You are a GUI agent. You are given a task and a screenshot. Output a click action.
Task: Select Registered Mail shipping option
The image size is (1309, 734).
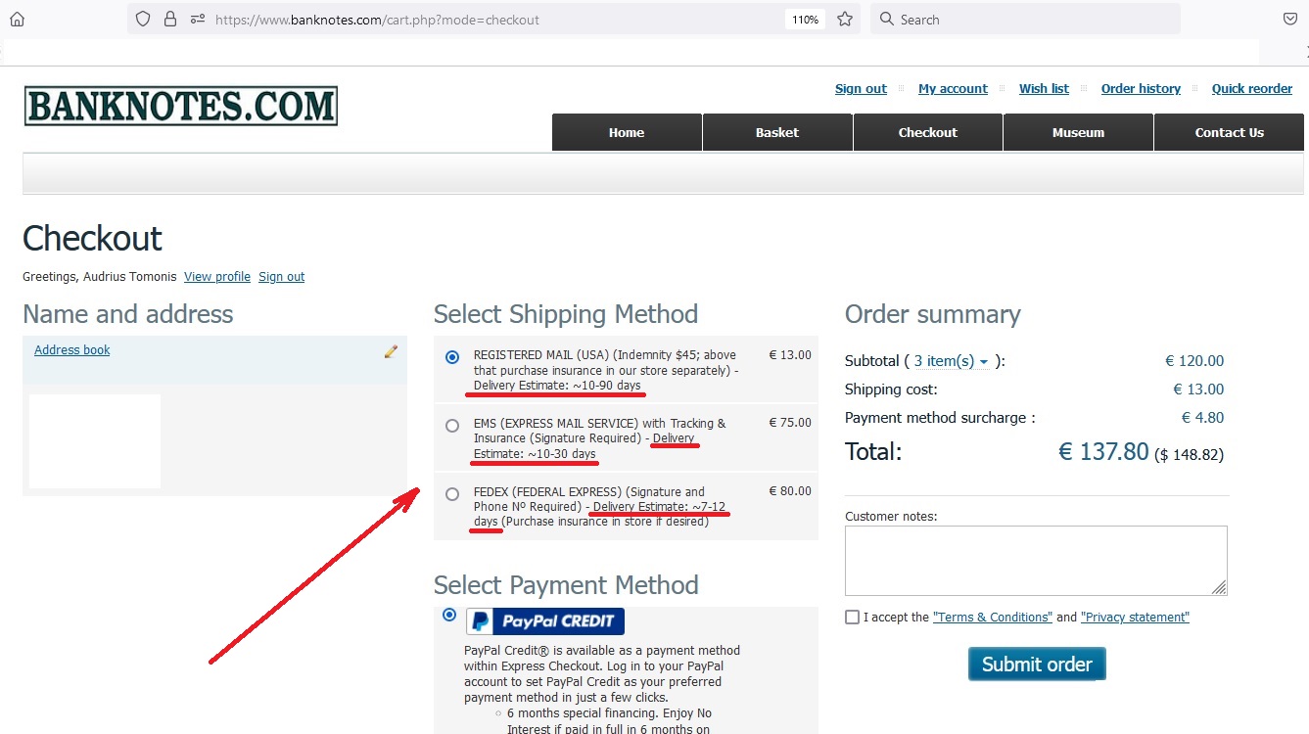coord(451,357)
